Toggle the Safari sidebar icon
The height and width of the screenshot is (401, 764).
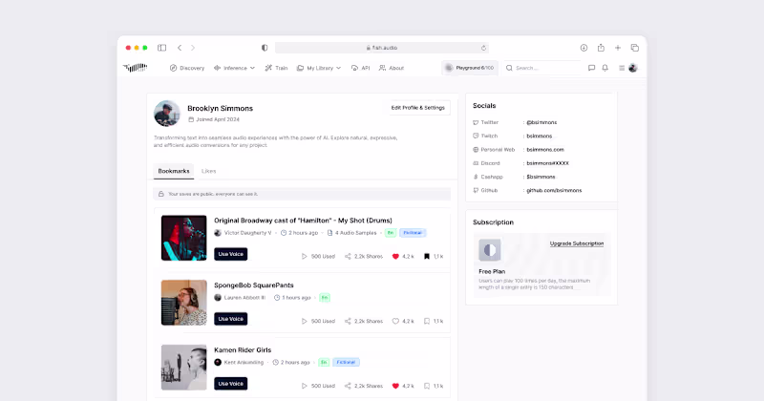point(161,48)
